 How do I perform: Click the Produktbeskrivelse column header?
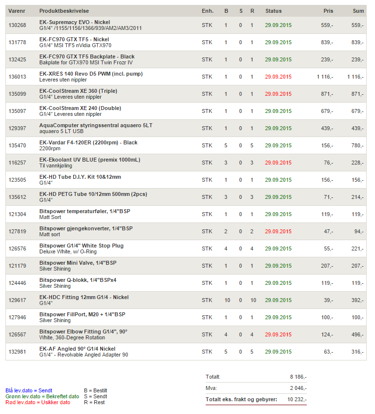[64, 11]
